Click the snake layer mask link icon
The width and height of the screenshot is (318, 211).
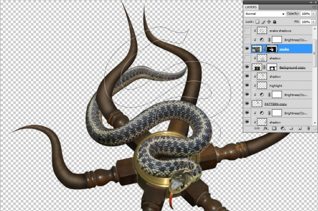click(x=264, y=49)
